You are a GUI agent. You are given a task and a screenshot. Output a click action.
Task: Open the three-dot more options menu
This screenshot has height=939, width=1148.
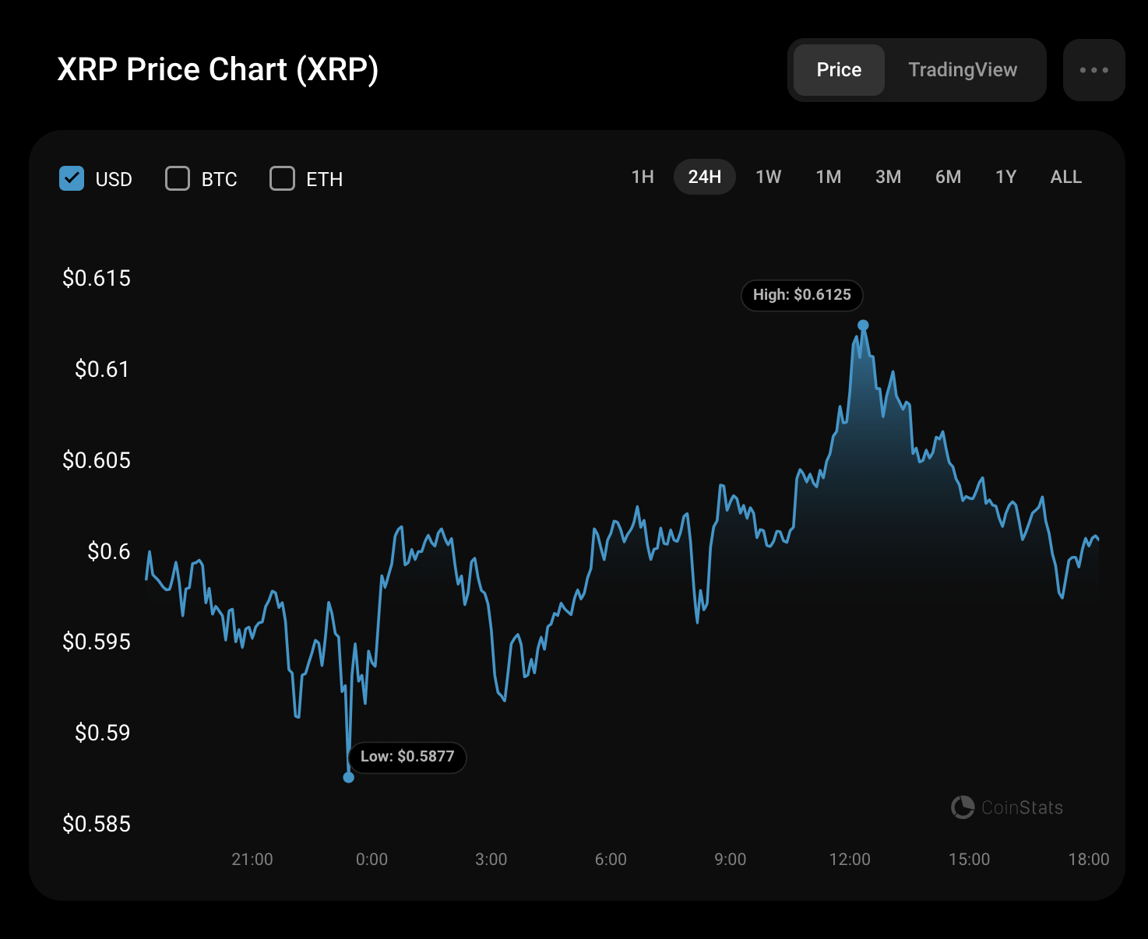coord(1093,70)
